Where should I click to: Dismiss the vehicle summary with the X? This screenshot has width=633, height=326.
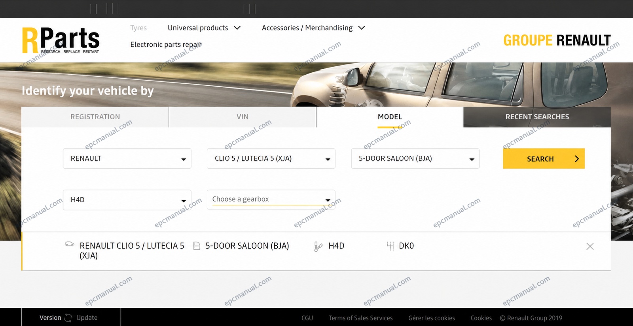point(590,246)
